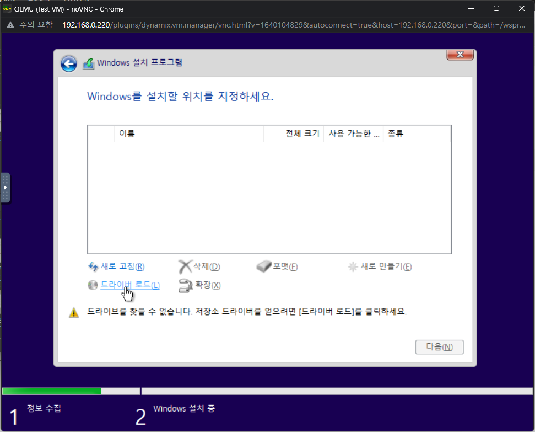The width and height of the screenshot is (535, 432).
Task: Sort by the 이름 column header
Action: (189, 134)
